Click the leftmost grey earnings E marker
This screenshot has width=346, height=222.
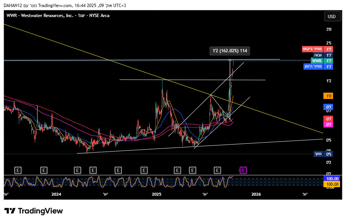(18, 170)
